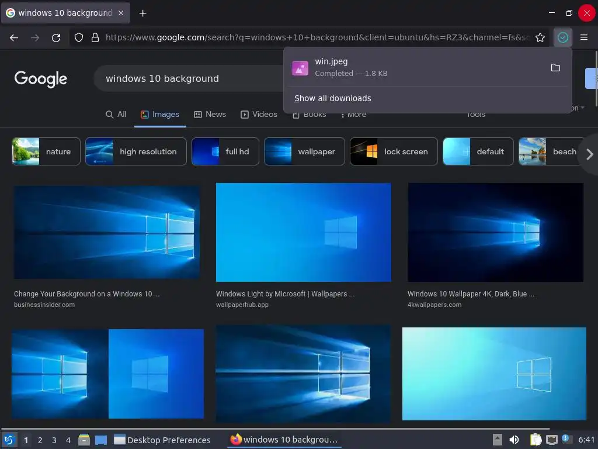The height and width of the screenshot is (449, 598).
Task: Select the lock screen filter chip
Action: [x=394, y=151]
